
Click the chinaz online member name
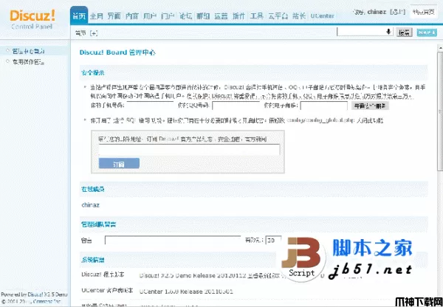pos(90,205)
